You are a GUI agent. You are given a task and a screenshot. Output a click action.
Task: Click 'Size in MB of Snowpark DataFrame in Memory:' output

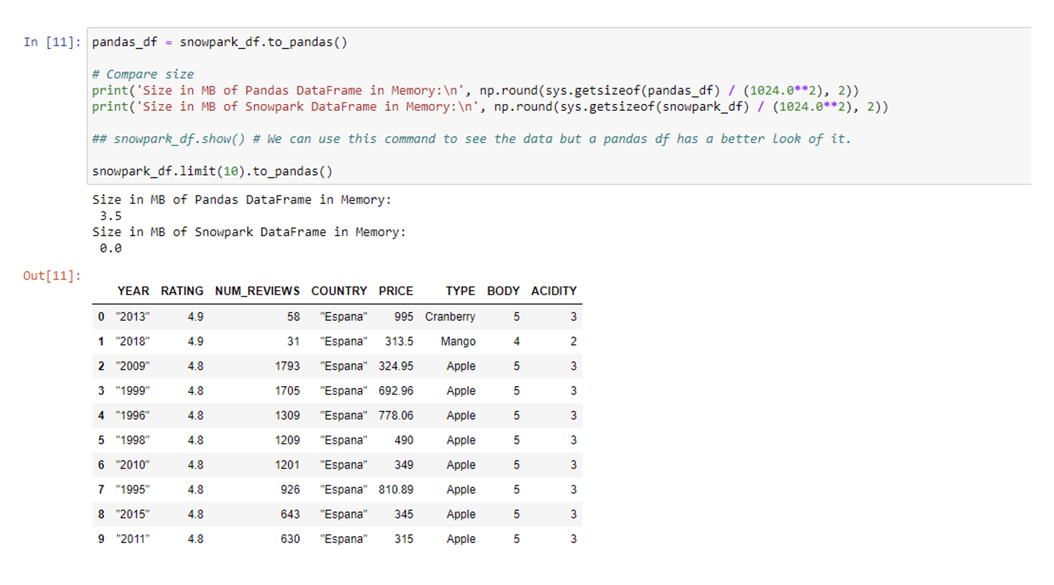coord(249,232)
